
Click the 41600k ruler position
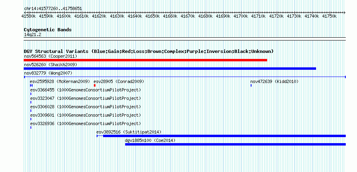point(64,16)
